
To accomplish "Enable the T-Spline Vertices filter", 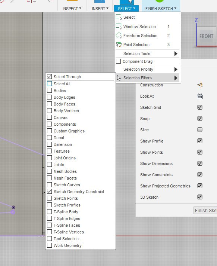I will 49,232.
